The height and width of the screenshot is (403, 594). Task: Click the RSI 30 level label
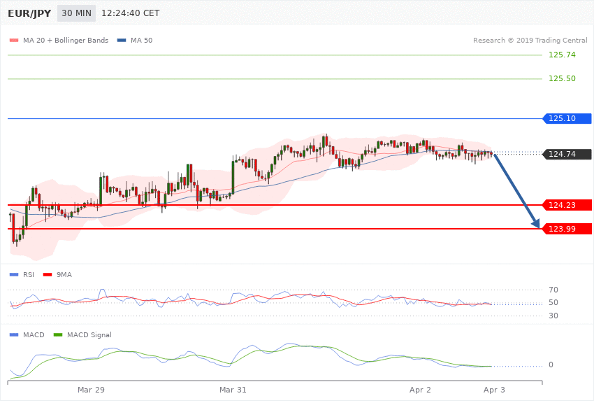pyautogui.click(x=553, y=316)
